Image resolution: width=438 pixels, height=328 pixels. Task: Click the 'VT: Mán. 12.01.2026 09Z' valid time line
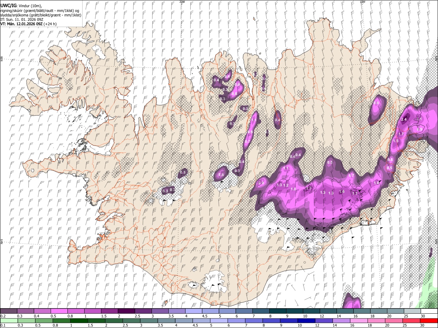22,24
